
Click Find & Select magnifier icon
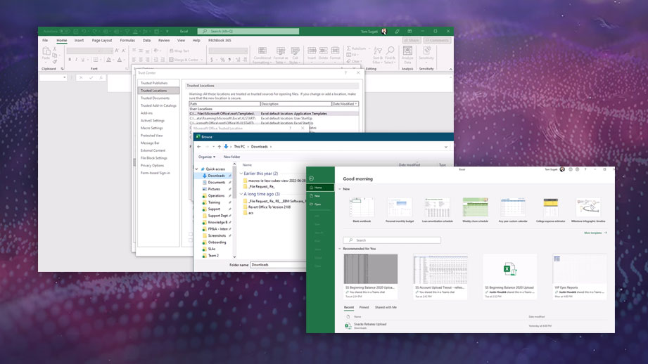coord(390,51)
